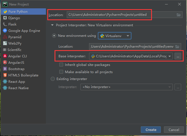Pick the Google App Engine icon
This screenshot has width=187, height=136.
pos(5,31)
